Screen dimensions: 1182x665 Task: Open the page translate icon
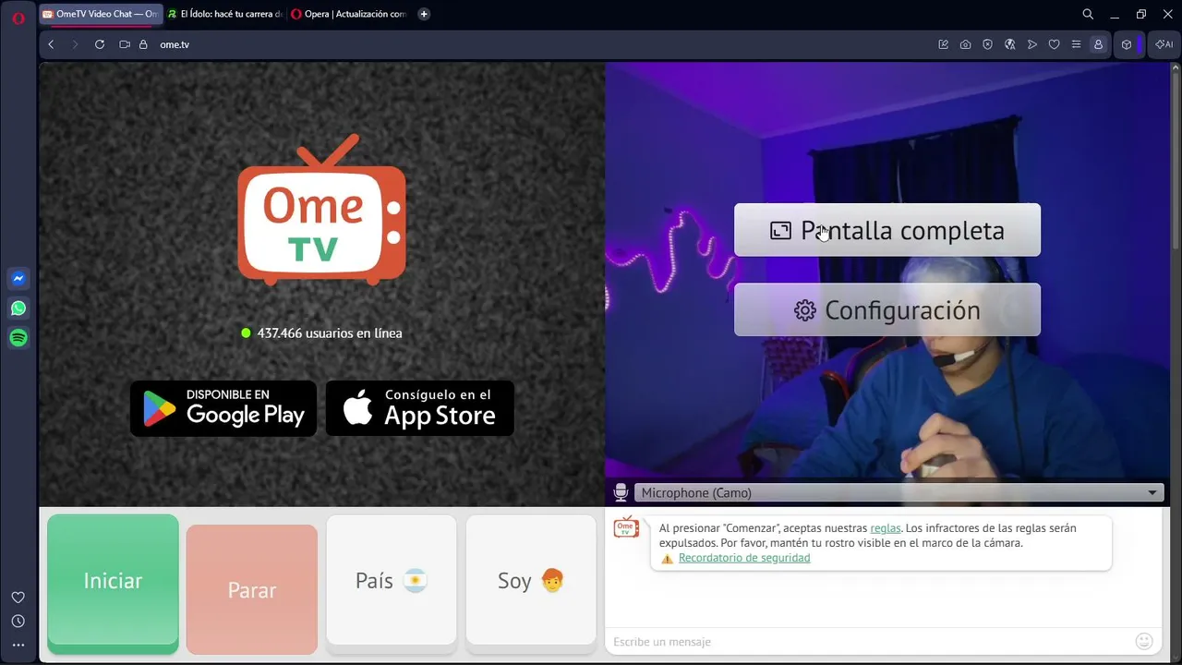click(x=1009, y=44)
